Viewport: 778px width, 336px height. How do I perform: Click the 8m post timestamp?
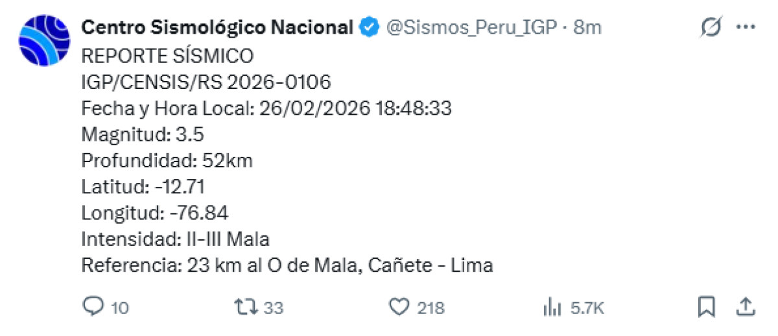pyautogui.click(x=587, y=27)
